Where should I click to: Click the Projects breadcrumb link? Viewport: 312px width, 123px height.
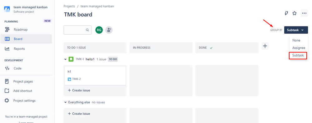tap(69, 6)
